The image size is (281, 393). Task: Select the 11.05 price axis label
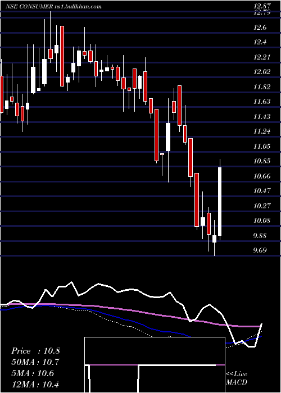click(262, 146)
